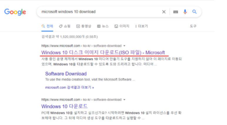The image size is (227, 125).
Task: Switch to the 뉴스 tab
Action: (x=103, y=26)
